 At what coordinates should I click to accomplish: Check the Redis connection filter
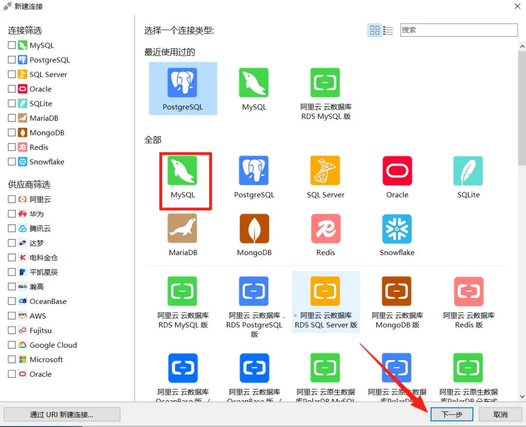[x=12, y=147]
